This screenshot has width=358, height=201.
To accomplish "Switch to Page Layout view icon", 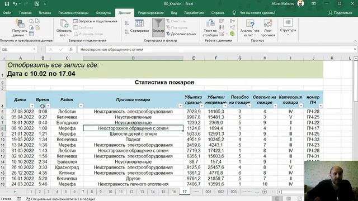I will point(289,199).
